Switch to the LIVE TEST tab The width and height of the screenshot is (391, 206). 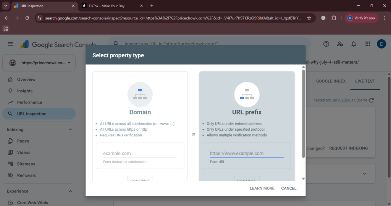click(x=365, y=81)
